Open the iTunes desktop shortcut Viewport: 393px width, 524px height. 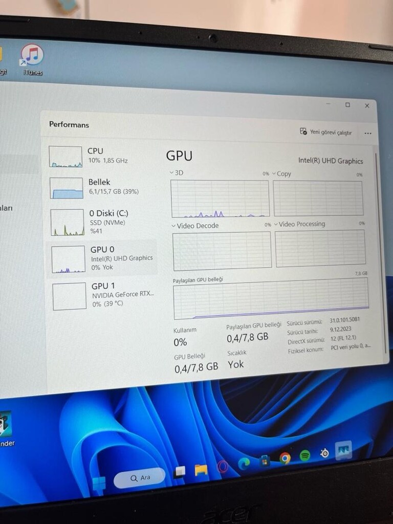[x=32, y=59]
